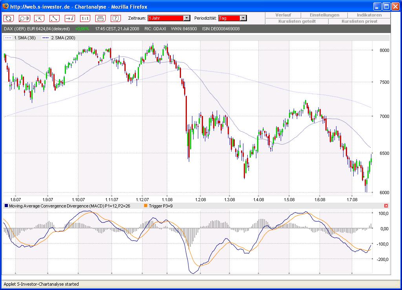Select the trend line drawing tool
Viewport: 402px width, 290px height.
pyautogui.click(x=54, y=18)
